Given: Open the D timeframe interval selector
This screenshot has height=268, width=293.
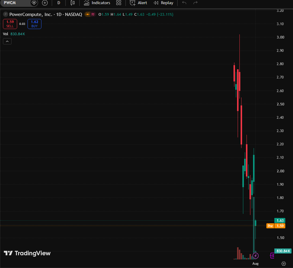Looking at the screenshot, I should [59, 3].
